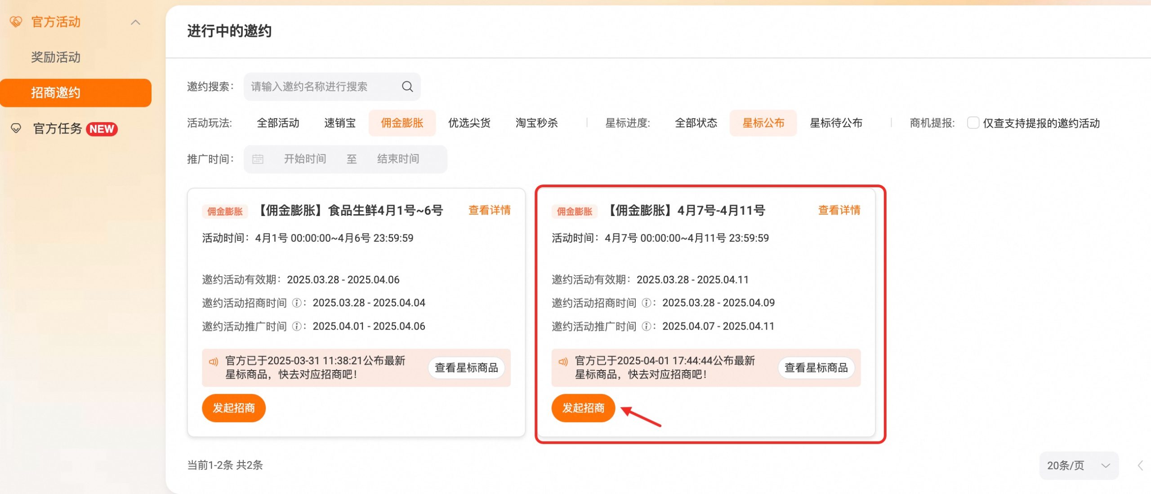Open 查看详情 for 食品生鲜4月1号~6号
The height and width of the screenshot is (494, 1151).
tap(489, 210)
